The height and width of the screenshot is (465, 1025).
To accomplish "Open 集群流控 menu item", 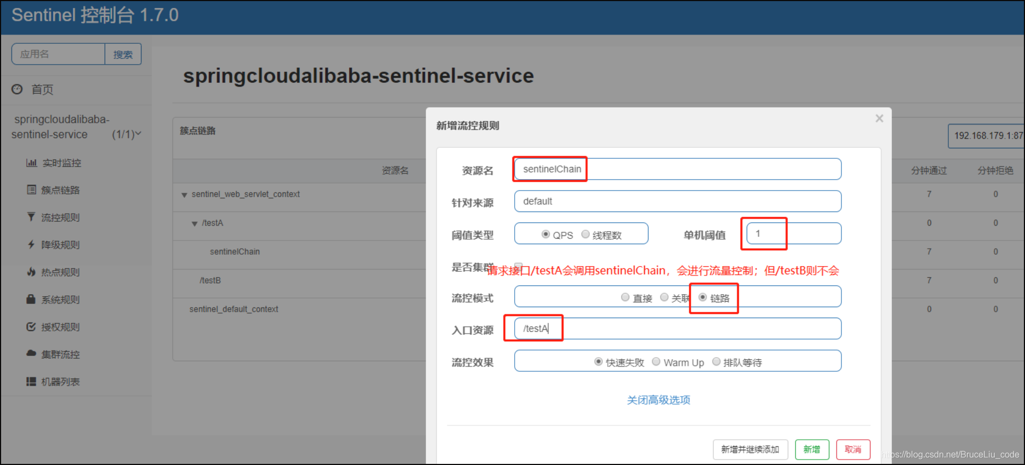I will click(x=60, y=354).
